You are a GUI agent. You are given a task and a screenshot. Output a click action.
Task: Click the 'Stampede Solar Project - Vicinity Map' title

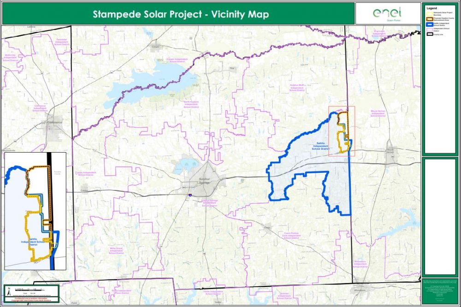click(181, 14)
